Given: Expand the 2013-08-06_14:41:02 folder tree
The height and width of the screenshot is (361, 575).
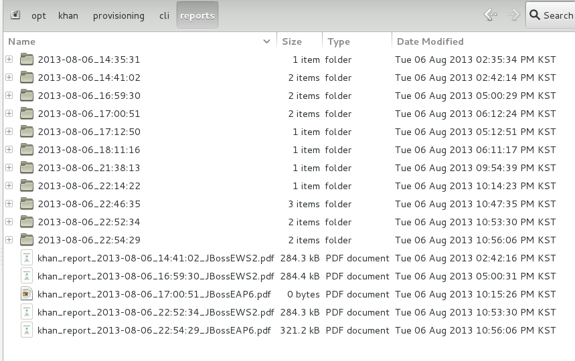Looking at the screenshot, I should (9, 78).
